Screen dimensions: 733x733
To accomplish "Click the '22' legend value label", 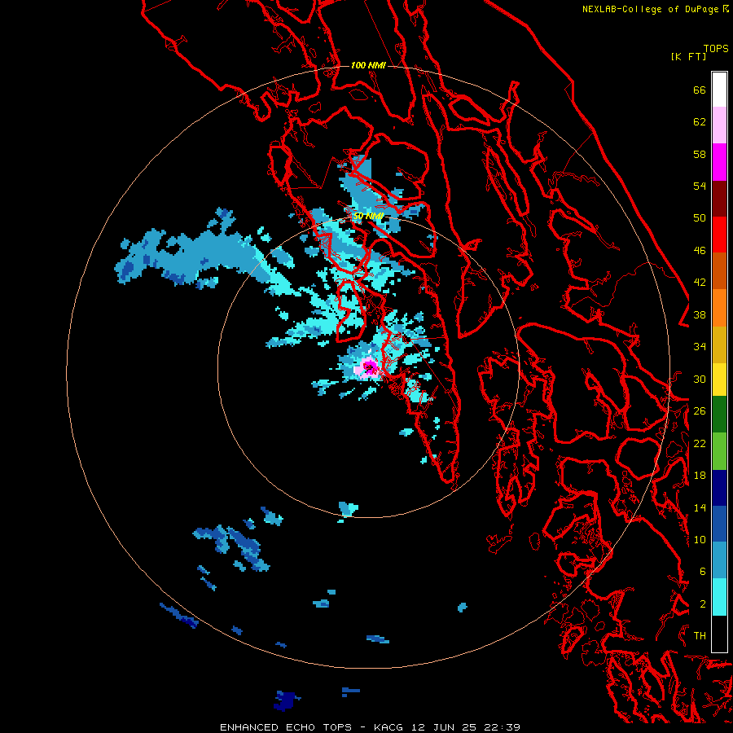I will (700, 444).
